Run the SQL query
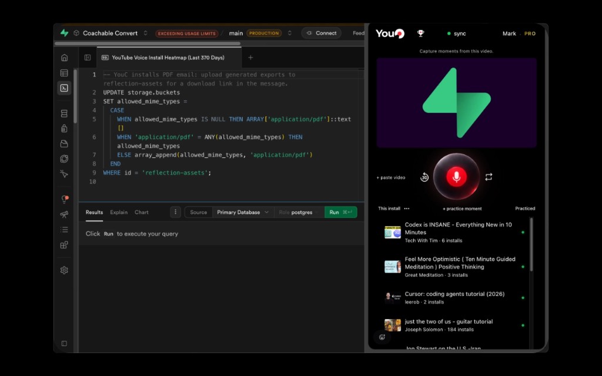Viewport: 602px width, 376px height. pyautogui.click(x=340, y=212)
